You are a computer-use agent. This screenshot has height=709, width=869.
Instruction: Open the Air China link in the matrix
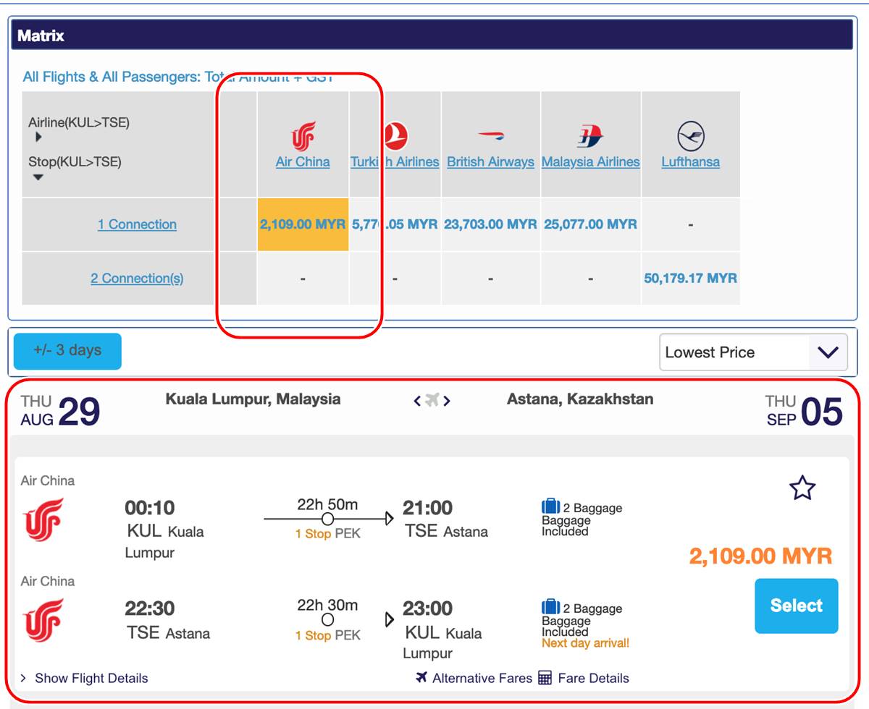303,162
